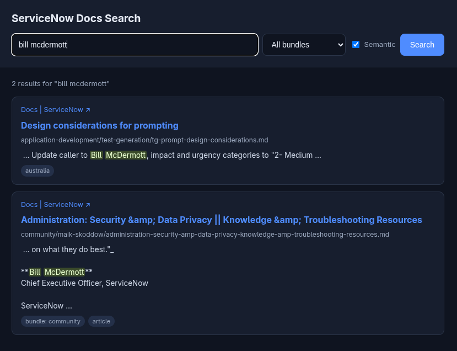
Task: Click external-link arrow icon in second result
Action: click(88, 205)
